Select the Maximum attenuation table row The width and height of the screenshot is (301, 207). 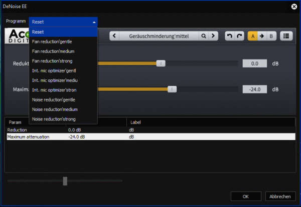(151, 137)
